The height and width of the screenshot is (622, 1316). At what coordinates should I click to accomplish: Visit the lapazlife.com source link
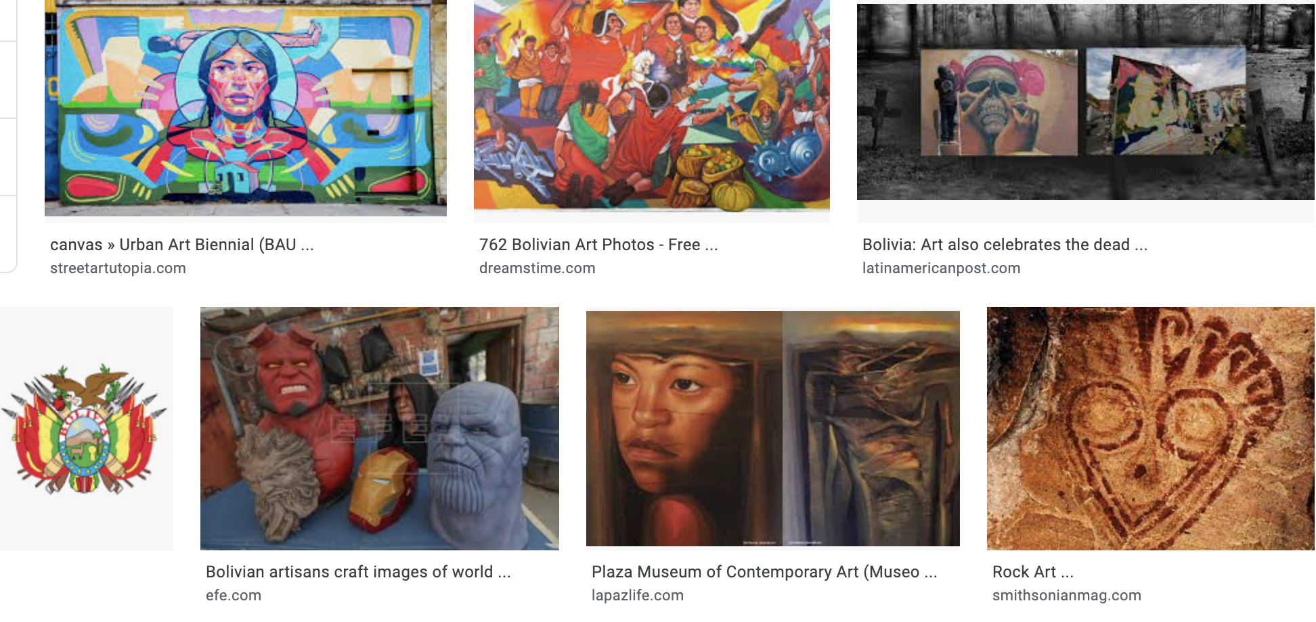click(x=637, y=596)
